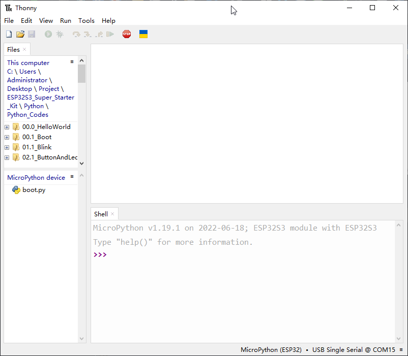Click the Step over debug icon

(x=76, y=34)
